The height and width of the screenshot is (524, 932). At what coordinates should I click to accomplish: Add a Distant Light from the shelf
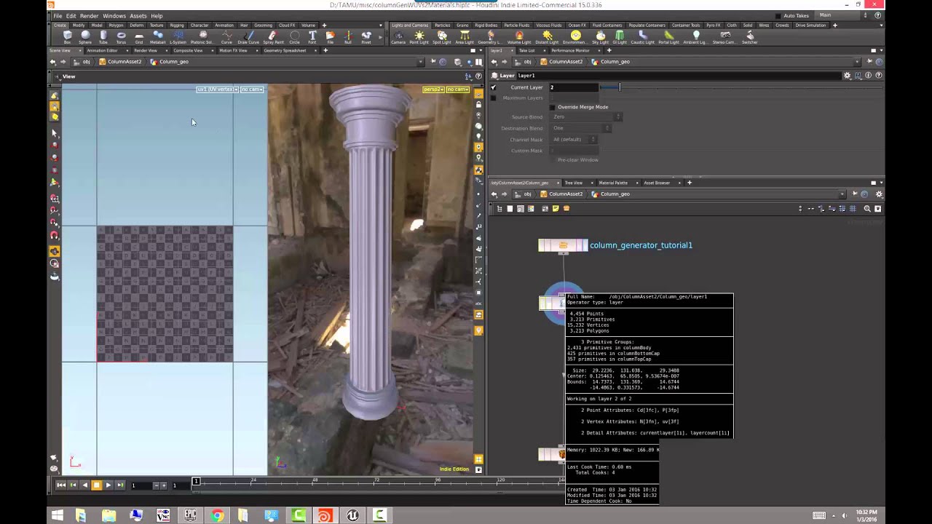coord(547,37)
